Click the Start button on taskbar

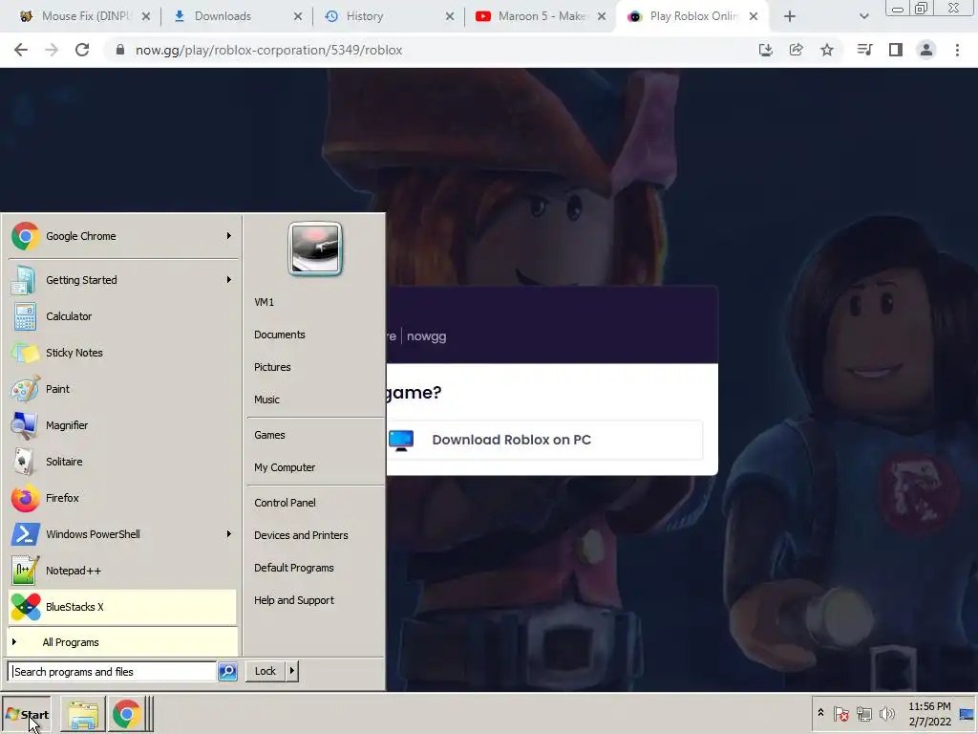click(27, 715)
